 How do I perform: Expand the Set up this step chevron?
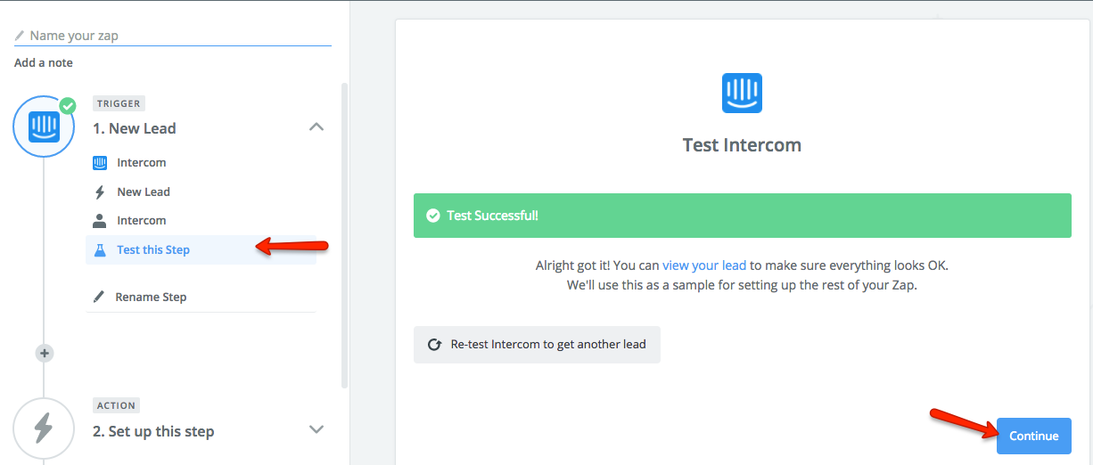pyautogui.click(x=316, y=429)
